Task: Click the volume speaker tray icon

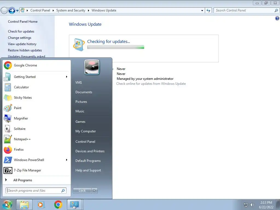Action: [x=252, y=205]
